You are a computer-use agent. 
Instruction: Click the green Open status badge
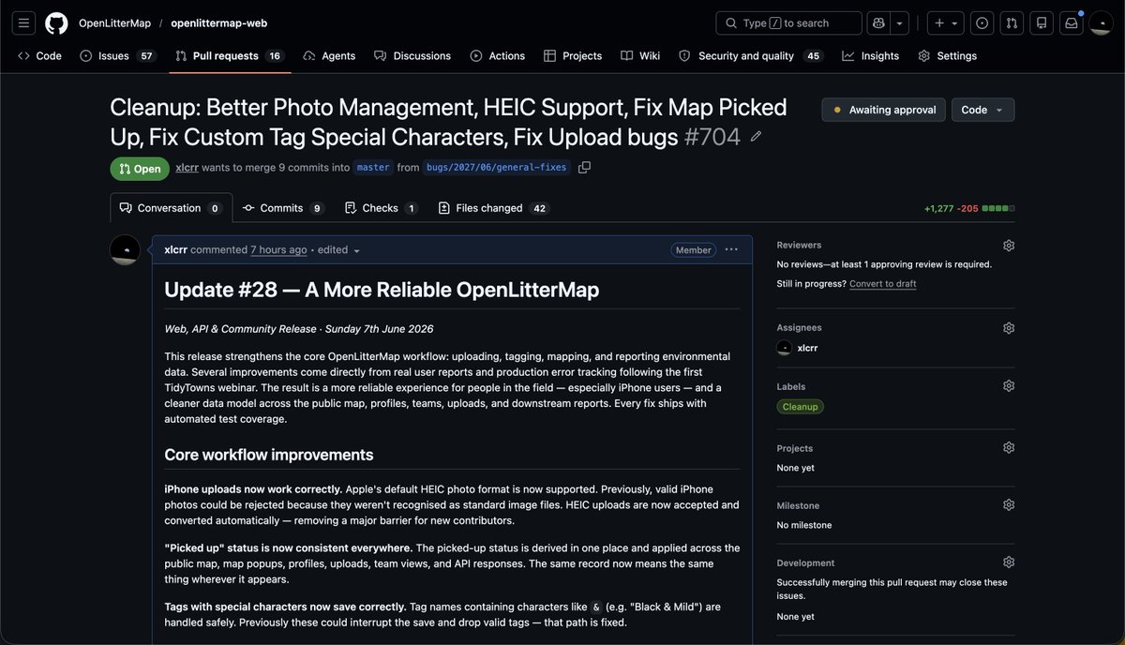(140, 169)
